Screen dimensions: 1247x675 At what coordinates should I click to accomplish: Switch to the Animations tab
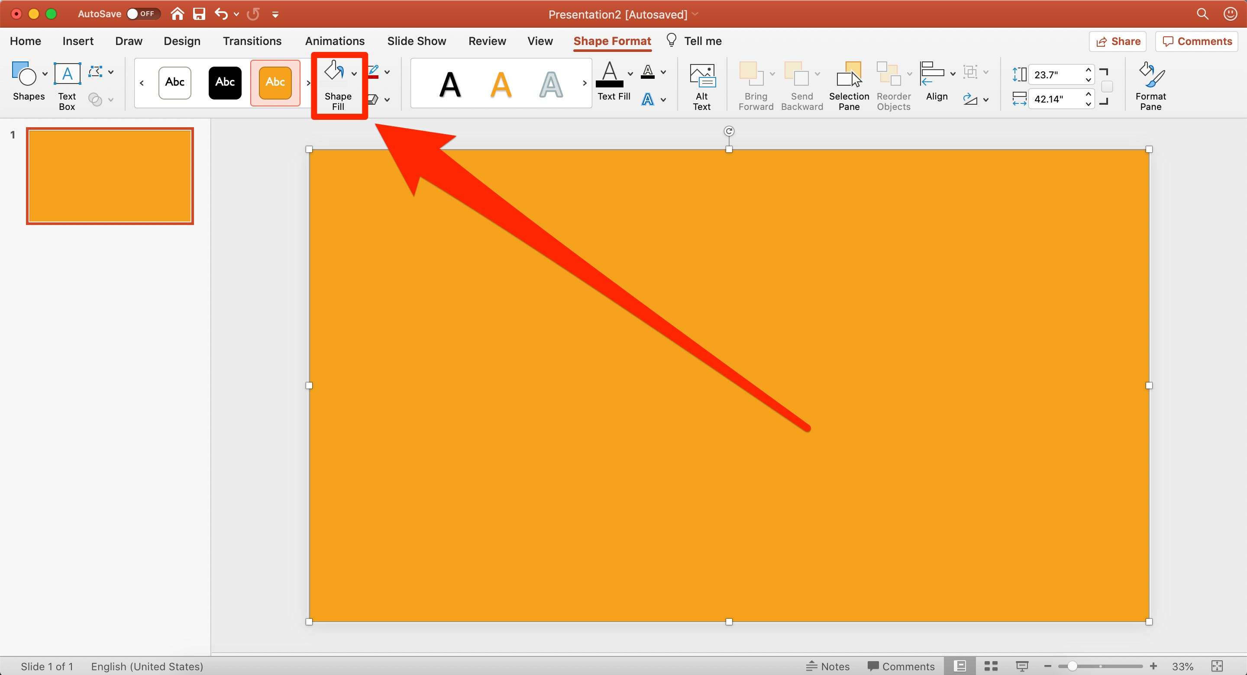334,40
